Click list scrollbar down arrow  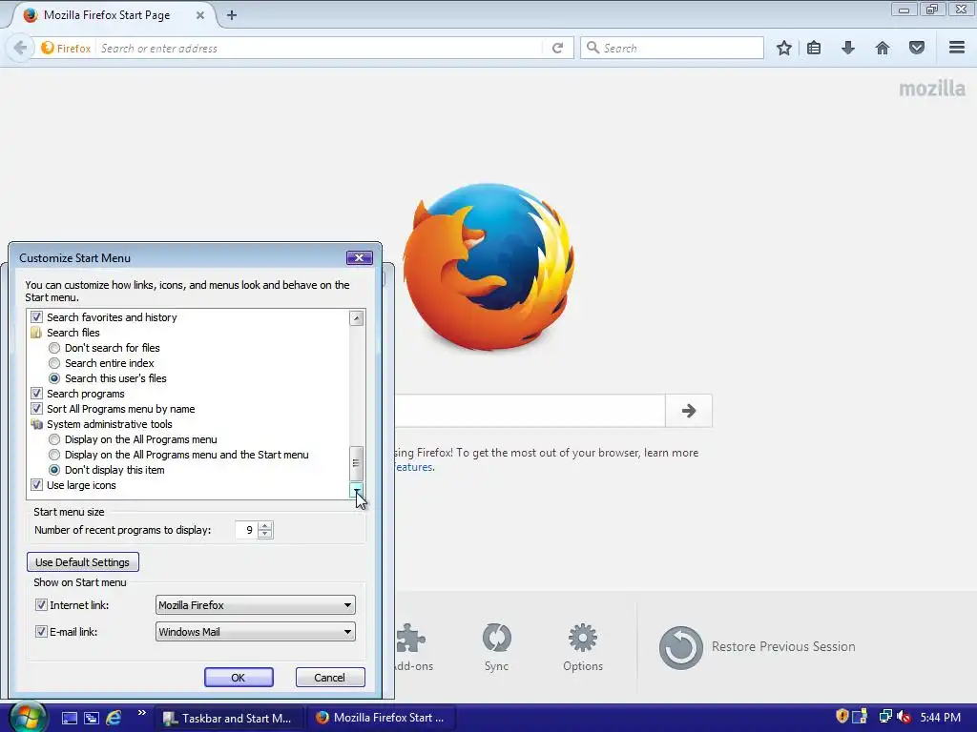click(357, 491)
